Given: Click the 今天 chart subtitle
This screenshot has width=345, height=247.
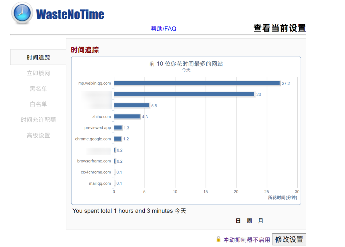Looking at the screenshot, I should pos(186,70).
